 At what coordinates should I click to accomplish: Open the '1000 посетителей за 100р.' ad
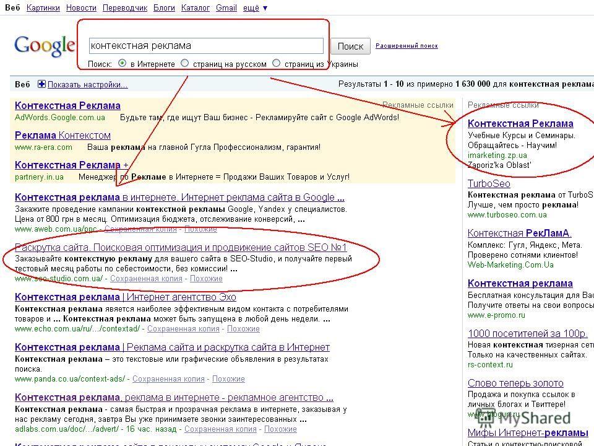click(x=528, y=333)
